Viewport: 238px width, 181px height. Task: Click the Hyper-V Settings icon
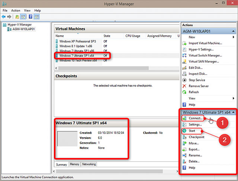(x=184, y=49)
